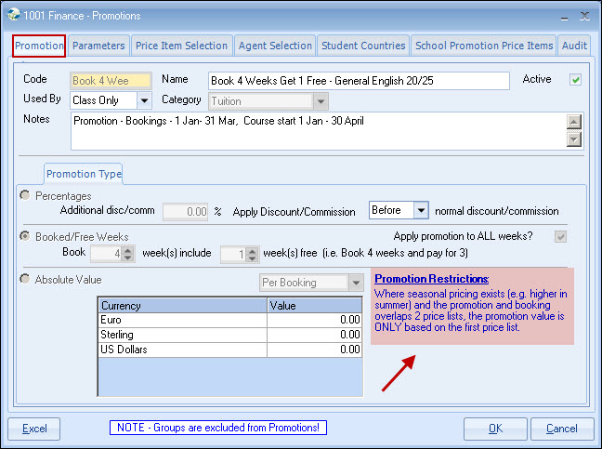Open the Category Tuition dropdown

[x=321, y=100]
